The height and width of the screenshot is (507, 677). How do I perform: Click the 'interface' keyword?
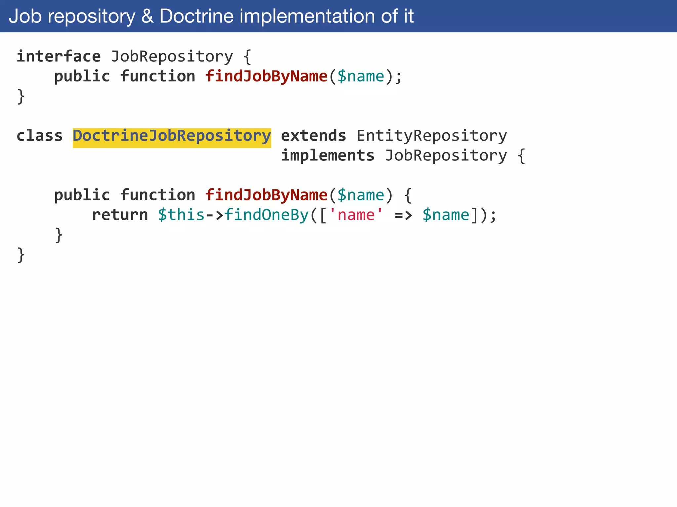point(59,56)
